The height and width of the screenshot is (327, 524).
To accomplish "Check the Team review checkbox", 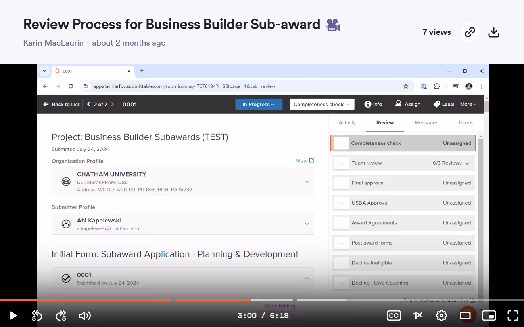I will pyautogui.click(x=342, y=163).
